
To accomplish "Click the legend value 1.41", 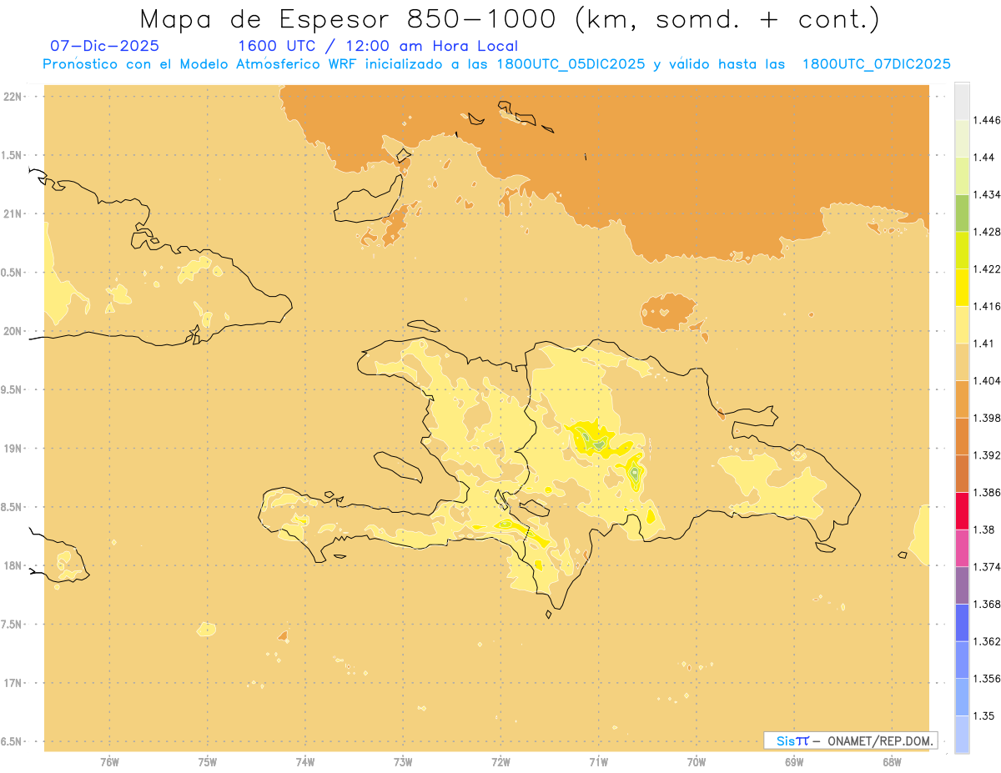I will pyautogui.click(x=984, y=344).
